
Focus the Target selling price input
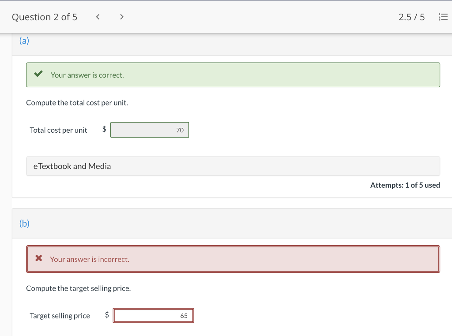coord(153,316)
